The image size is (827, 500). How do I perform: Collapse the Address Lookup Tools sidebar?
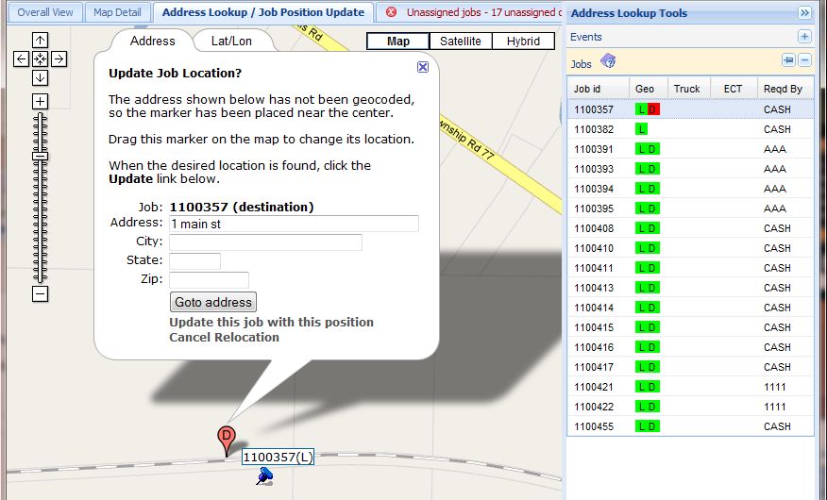point(804,13)
